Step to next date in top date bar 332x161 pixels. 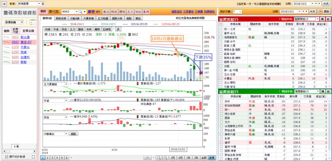[319, 4]
